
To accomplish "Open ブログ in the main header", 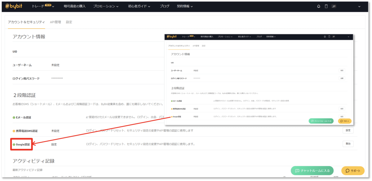I will click(164, 6).
